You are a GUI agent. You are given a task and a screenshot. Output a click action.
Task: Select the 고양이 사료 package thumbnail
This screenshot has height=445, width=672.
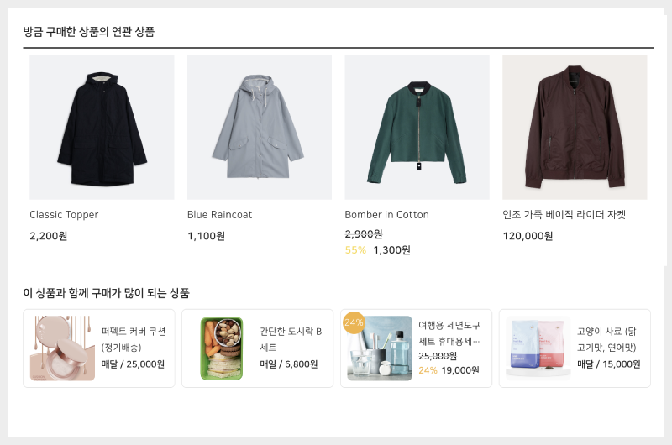tap(538, 348)
